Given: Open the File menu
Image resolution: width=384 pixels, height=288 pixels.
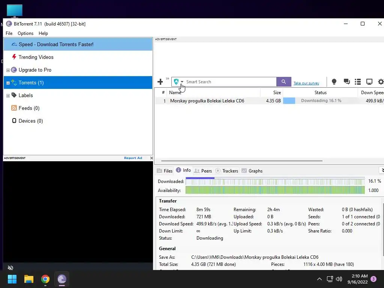Looking at the screenshot, I should click(9, 33).
